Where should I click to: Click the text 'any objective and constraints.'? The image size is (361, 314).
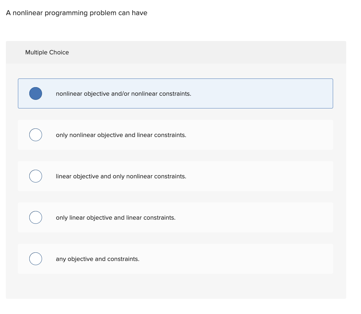click(x=97, y=259)
